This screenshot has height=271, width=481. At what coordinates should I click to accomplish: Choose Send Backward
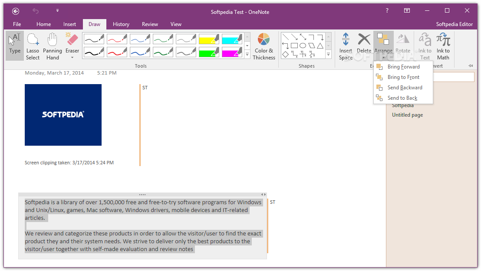click(x=403, y=88)
